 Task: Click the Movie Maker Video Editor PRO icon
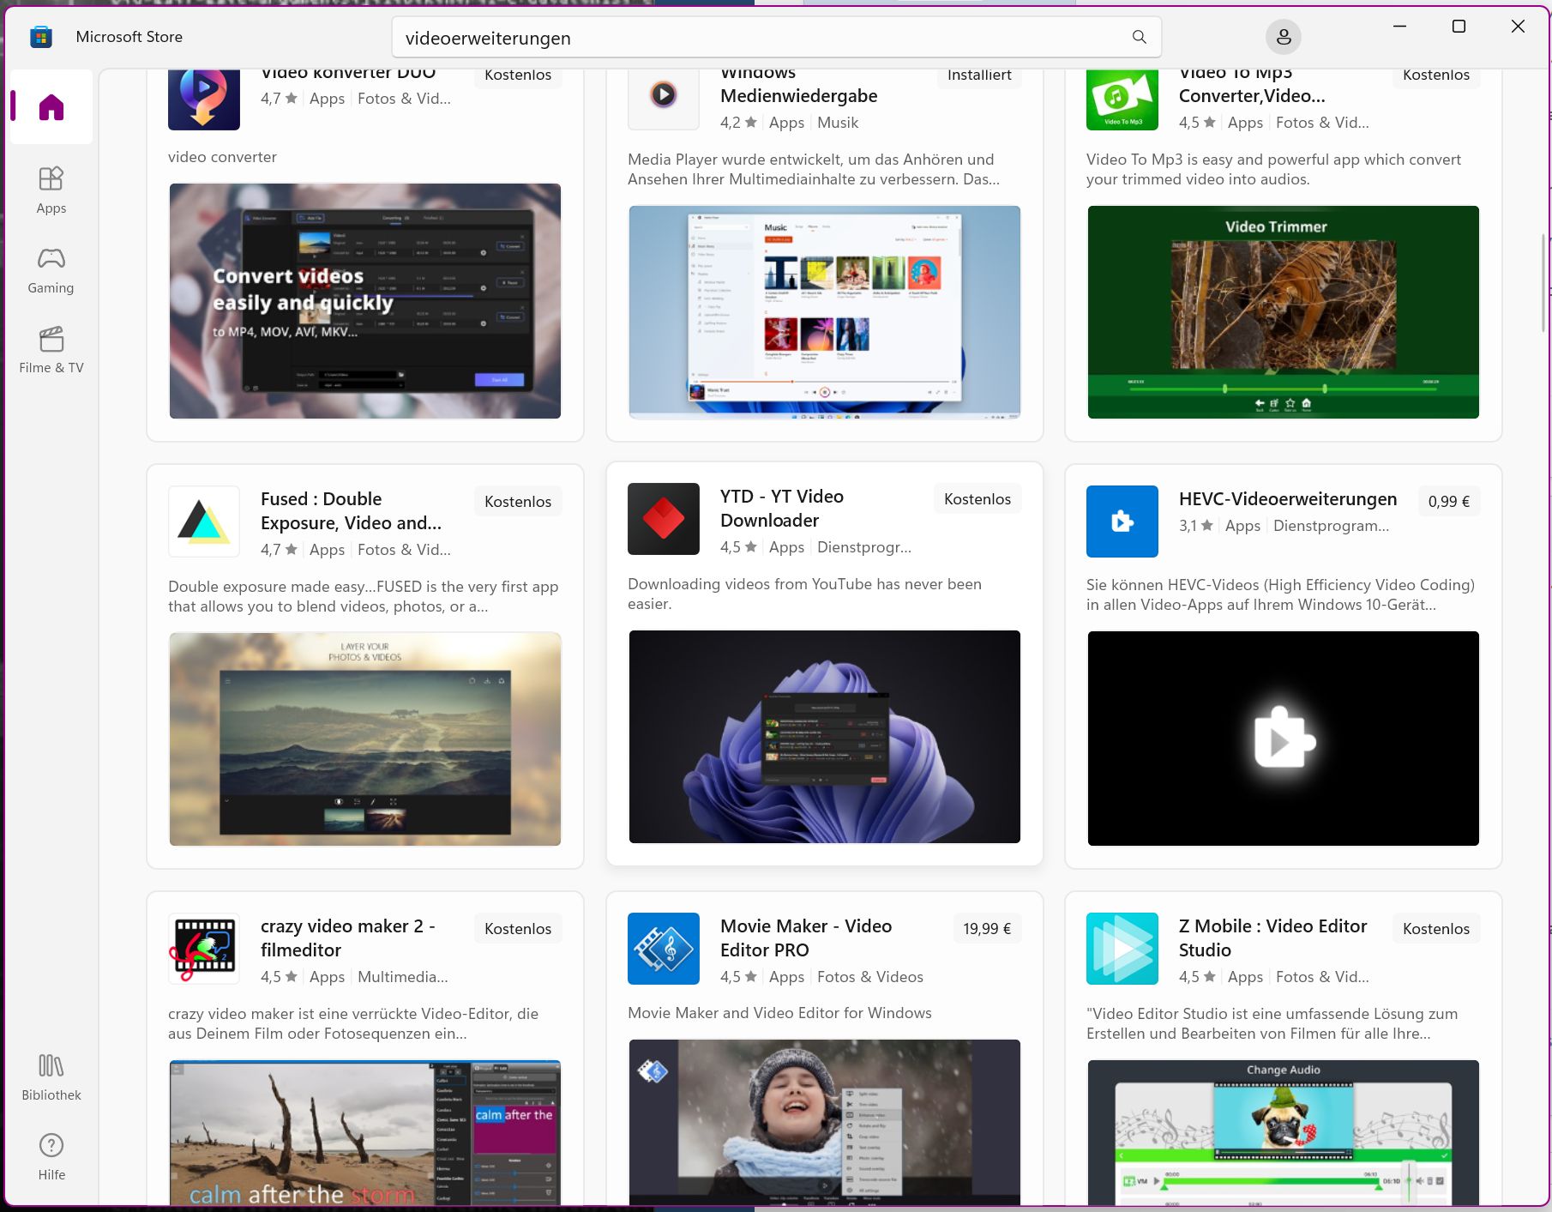tap(664, 949)
